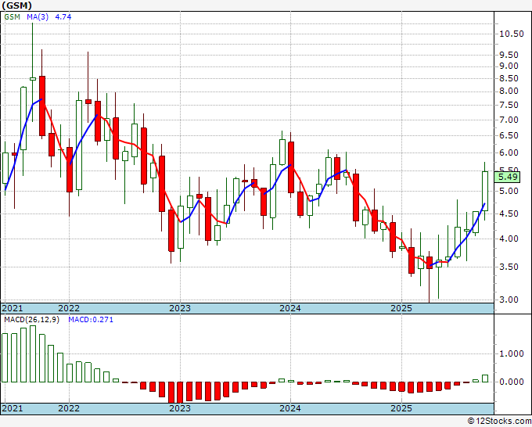
Task: Select the MA(3) indicator label
Action: point(38,16)
